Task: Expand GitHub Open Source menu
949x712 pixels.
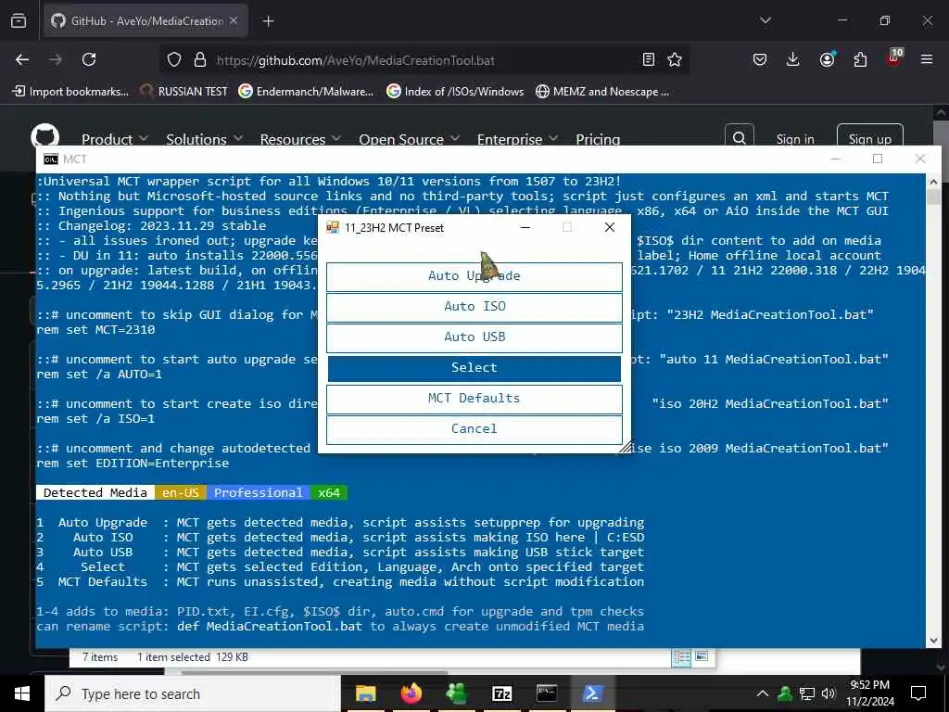Action: (409, 139)
